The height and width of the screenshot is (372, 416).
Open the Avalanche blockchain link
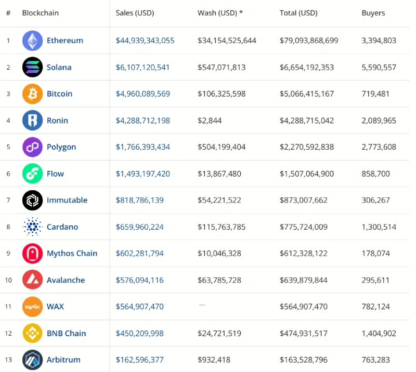[66, 280]
